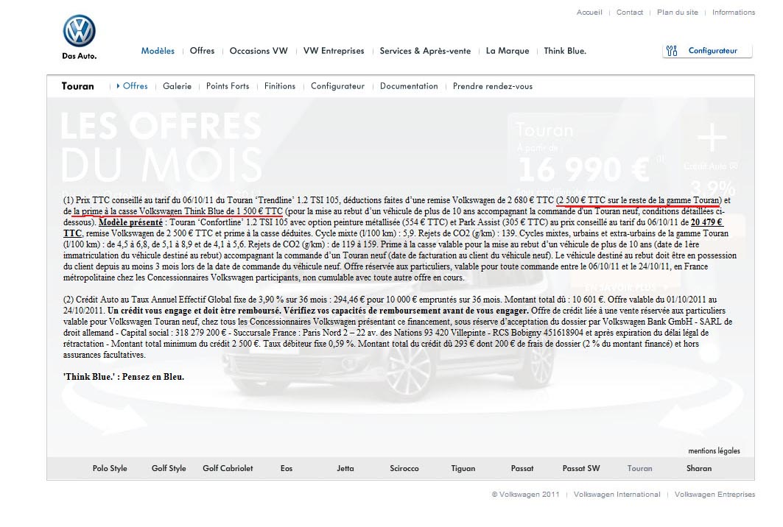Open Plan du site link
Screen dimensions: 783x527
tap(678, 13)
